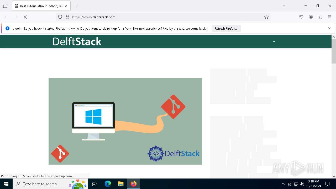Open tracking protection shield icon

pyautogui.click(x=60, y=17)
